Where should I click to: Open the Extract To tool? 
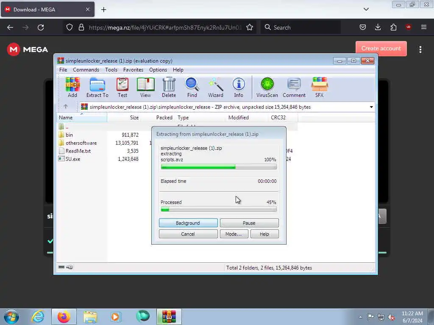97,87
